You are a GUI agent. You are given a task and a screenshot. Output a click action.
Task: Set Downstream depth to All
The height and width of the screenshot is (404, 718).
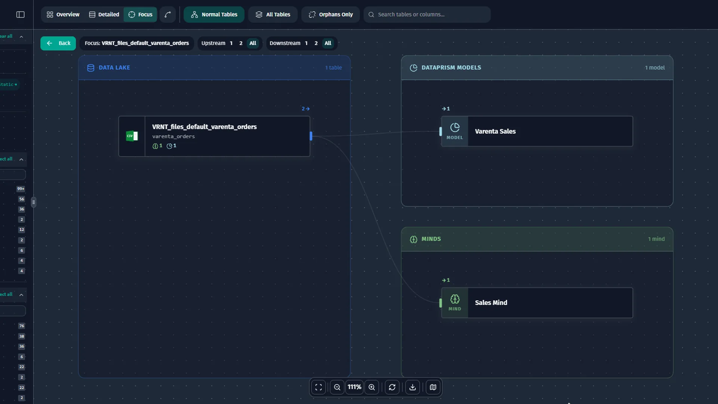328,43
